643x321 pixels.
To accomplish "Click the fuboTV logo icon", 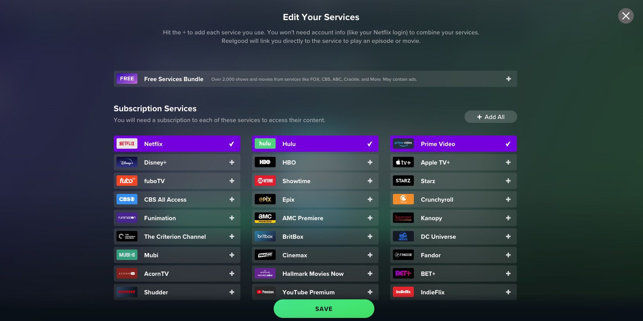I will (127, 181).
